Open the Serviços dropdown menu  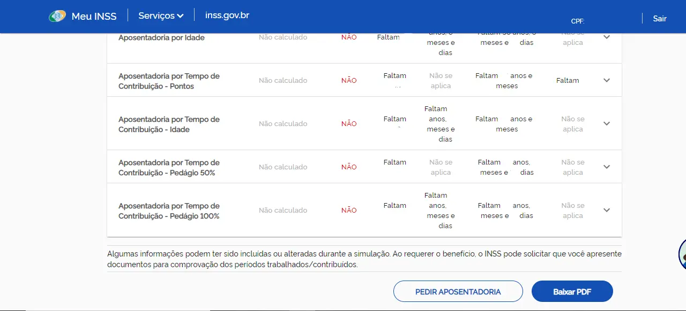[x=161, y=16]
